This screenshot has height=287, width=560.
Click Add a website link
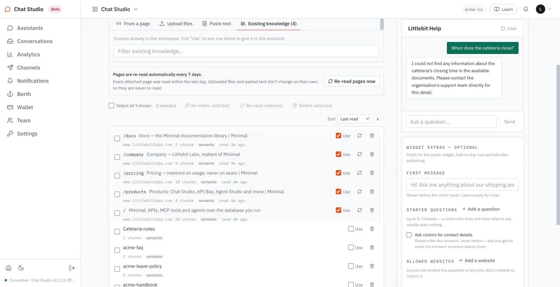477,261
